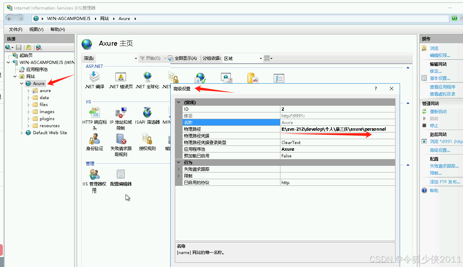This screenshot has height=267, width=463.
Task: Collapse the ASP.NET group with its chevron
Action: [408, 67]
